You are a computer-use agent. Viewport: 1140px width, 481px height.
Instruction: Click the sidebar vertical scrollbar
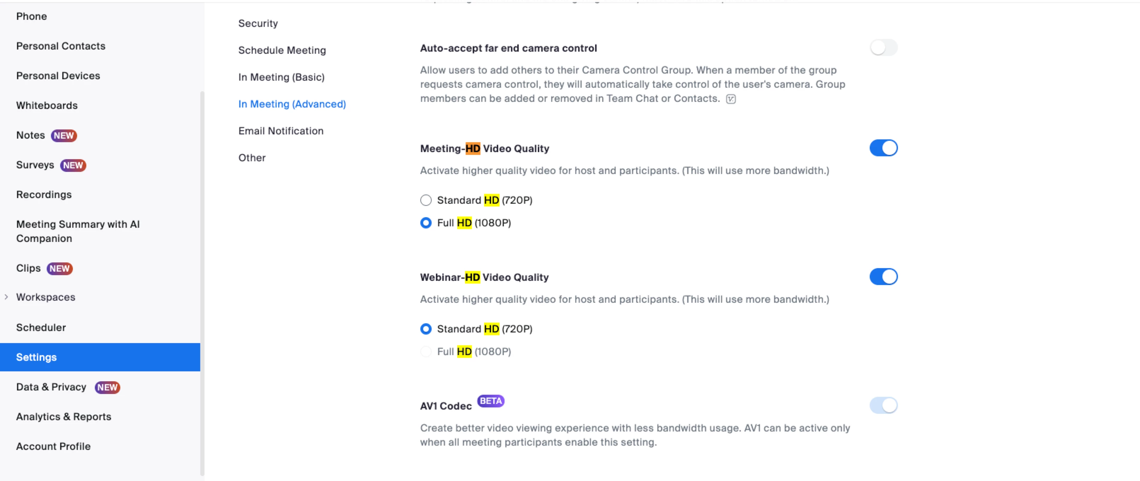(x=202, y=283)
